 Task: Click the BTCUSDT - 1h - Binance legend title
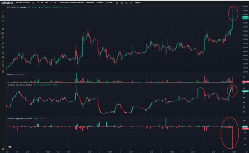tap(17, 7)
